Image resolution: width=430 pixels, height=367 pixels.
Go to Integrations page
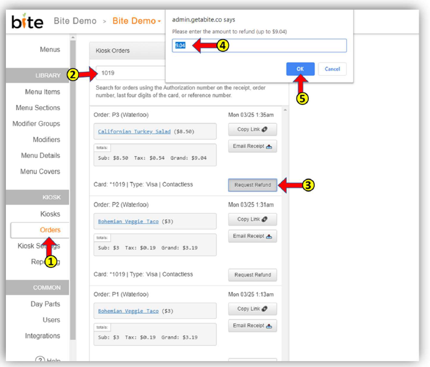(x=42, y=336)
